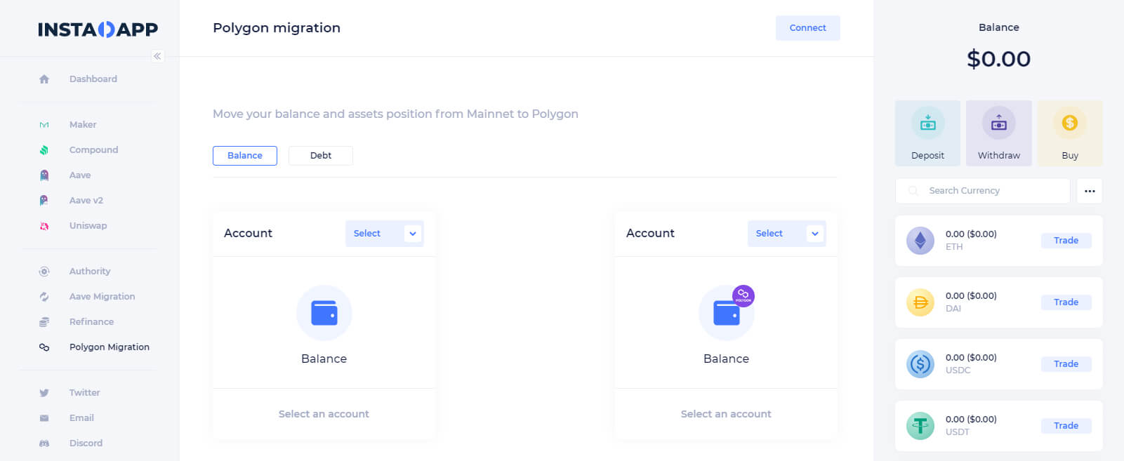Click the DAI token icon

click(920, 302)
